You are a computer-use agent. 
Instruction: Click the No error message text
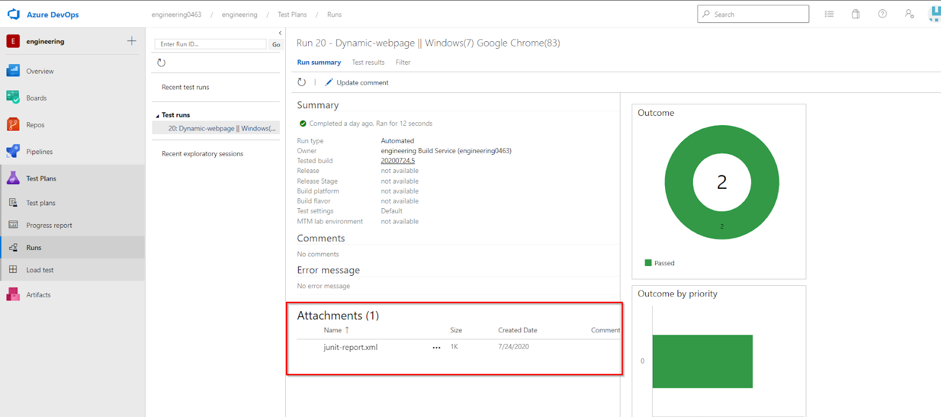(323, 286)
